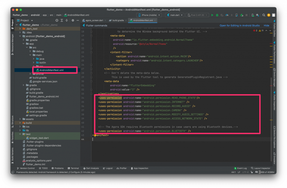The width and height of the screenshot is (287, 188).
Task: Open the Logcat tool window tab
Action: tap(108, 168)
